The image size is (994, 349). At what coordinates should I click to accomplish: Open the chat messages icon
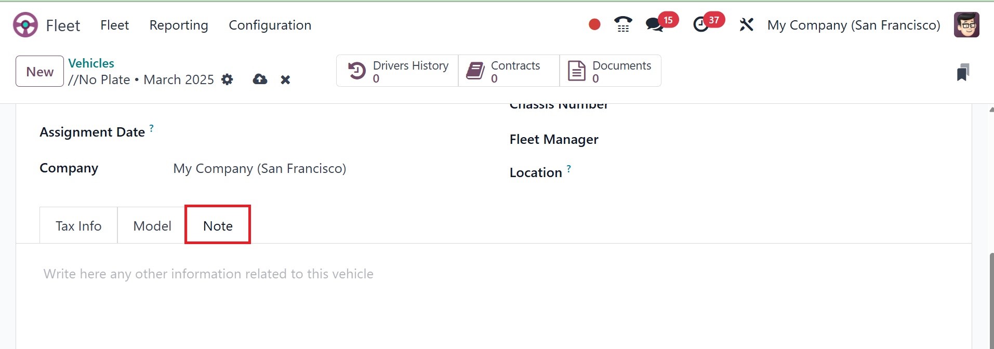655,24
